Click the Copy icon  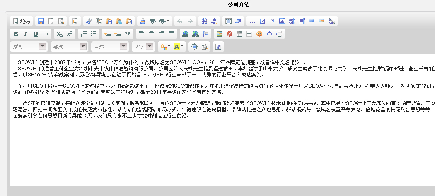(x=99, y=21)
